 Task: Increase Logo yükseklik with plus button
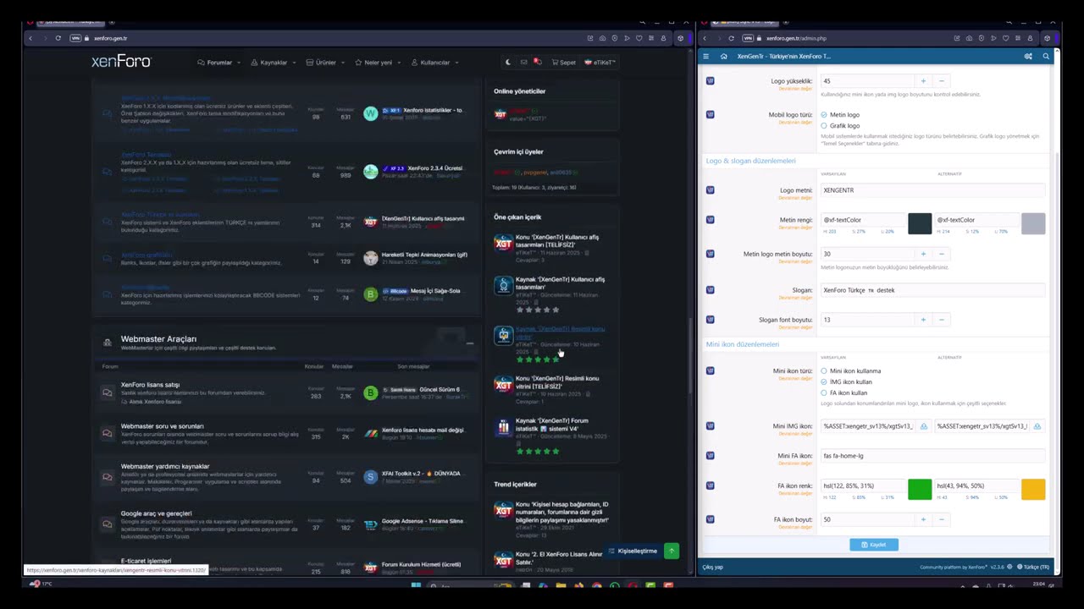[x=923, y=81]
